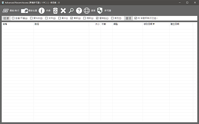This screenshot has width=199, height=124.
Task: Sort by the 次數 count column header
Action: pos(106,24)
